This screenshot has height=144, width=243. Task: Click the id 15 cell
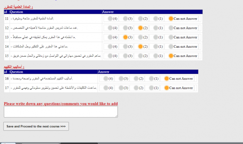[x=7, y=56]
